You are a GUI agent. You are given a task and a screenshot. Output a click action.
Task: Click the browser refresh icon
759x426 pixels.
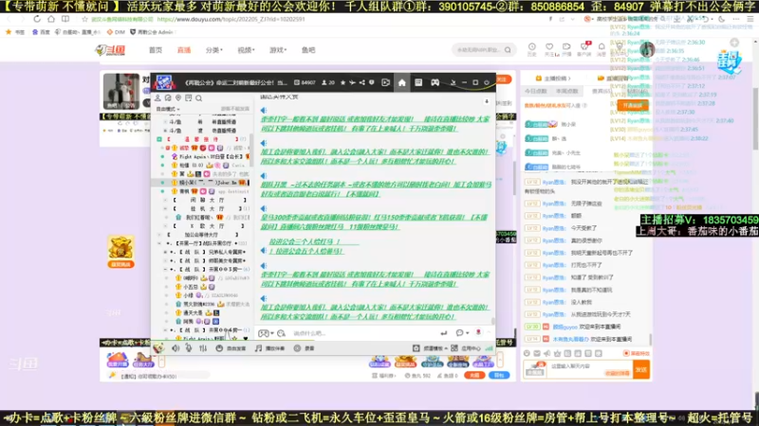coord(37,19)
